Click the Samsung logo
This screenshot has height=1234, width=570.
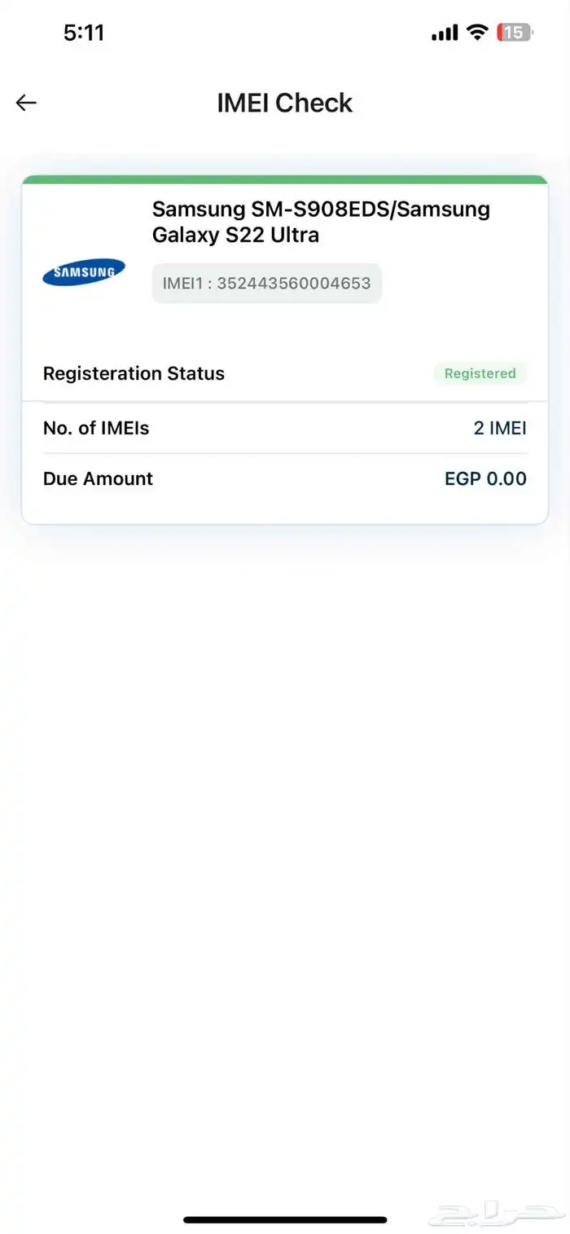[x=84, y=272]
